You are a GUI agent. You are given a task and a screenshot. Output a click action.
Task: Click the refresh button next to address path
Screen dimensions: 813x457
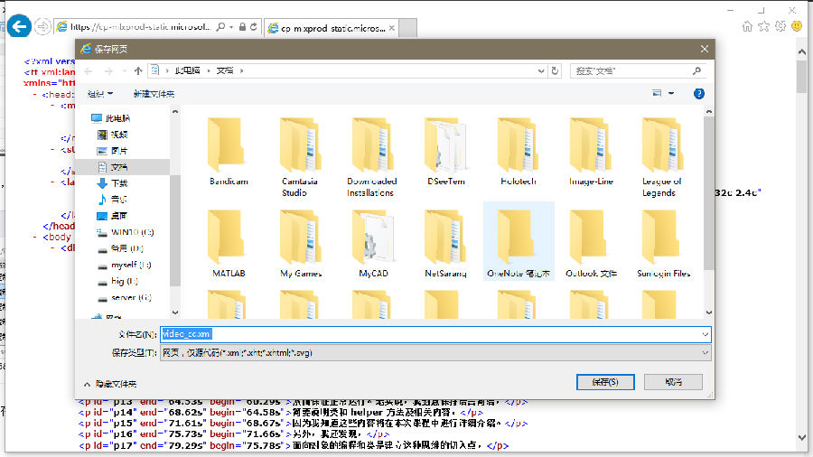click(555, 70)
